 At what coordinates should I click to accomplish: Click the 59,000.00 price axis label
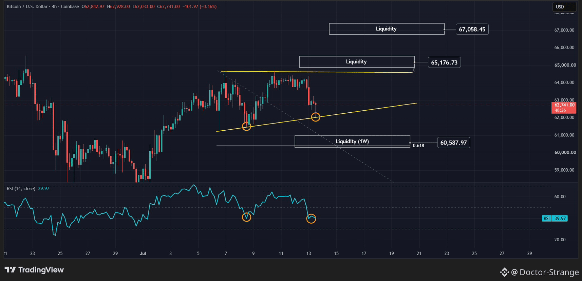[565, 170]
